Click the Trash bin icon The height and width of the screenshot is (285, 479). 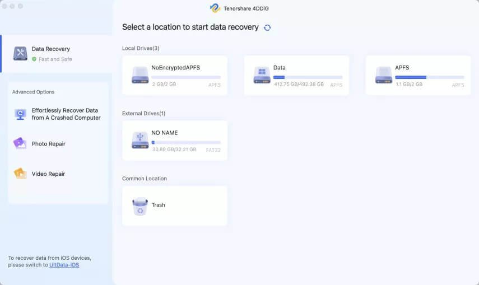point(140,206)
